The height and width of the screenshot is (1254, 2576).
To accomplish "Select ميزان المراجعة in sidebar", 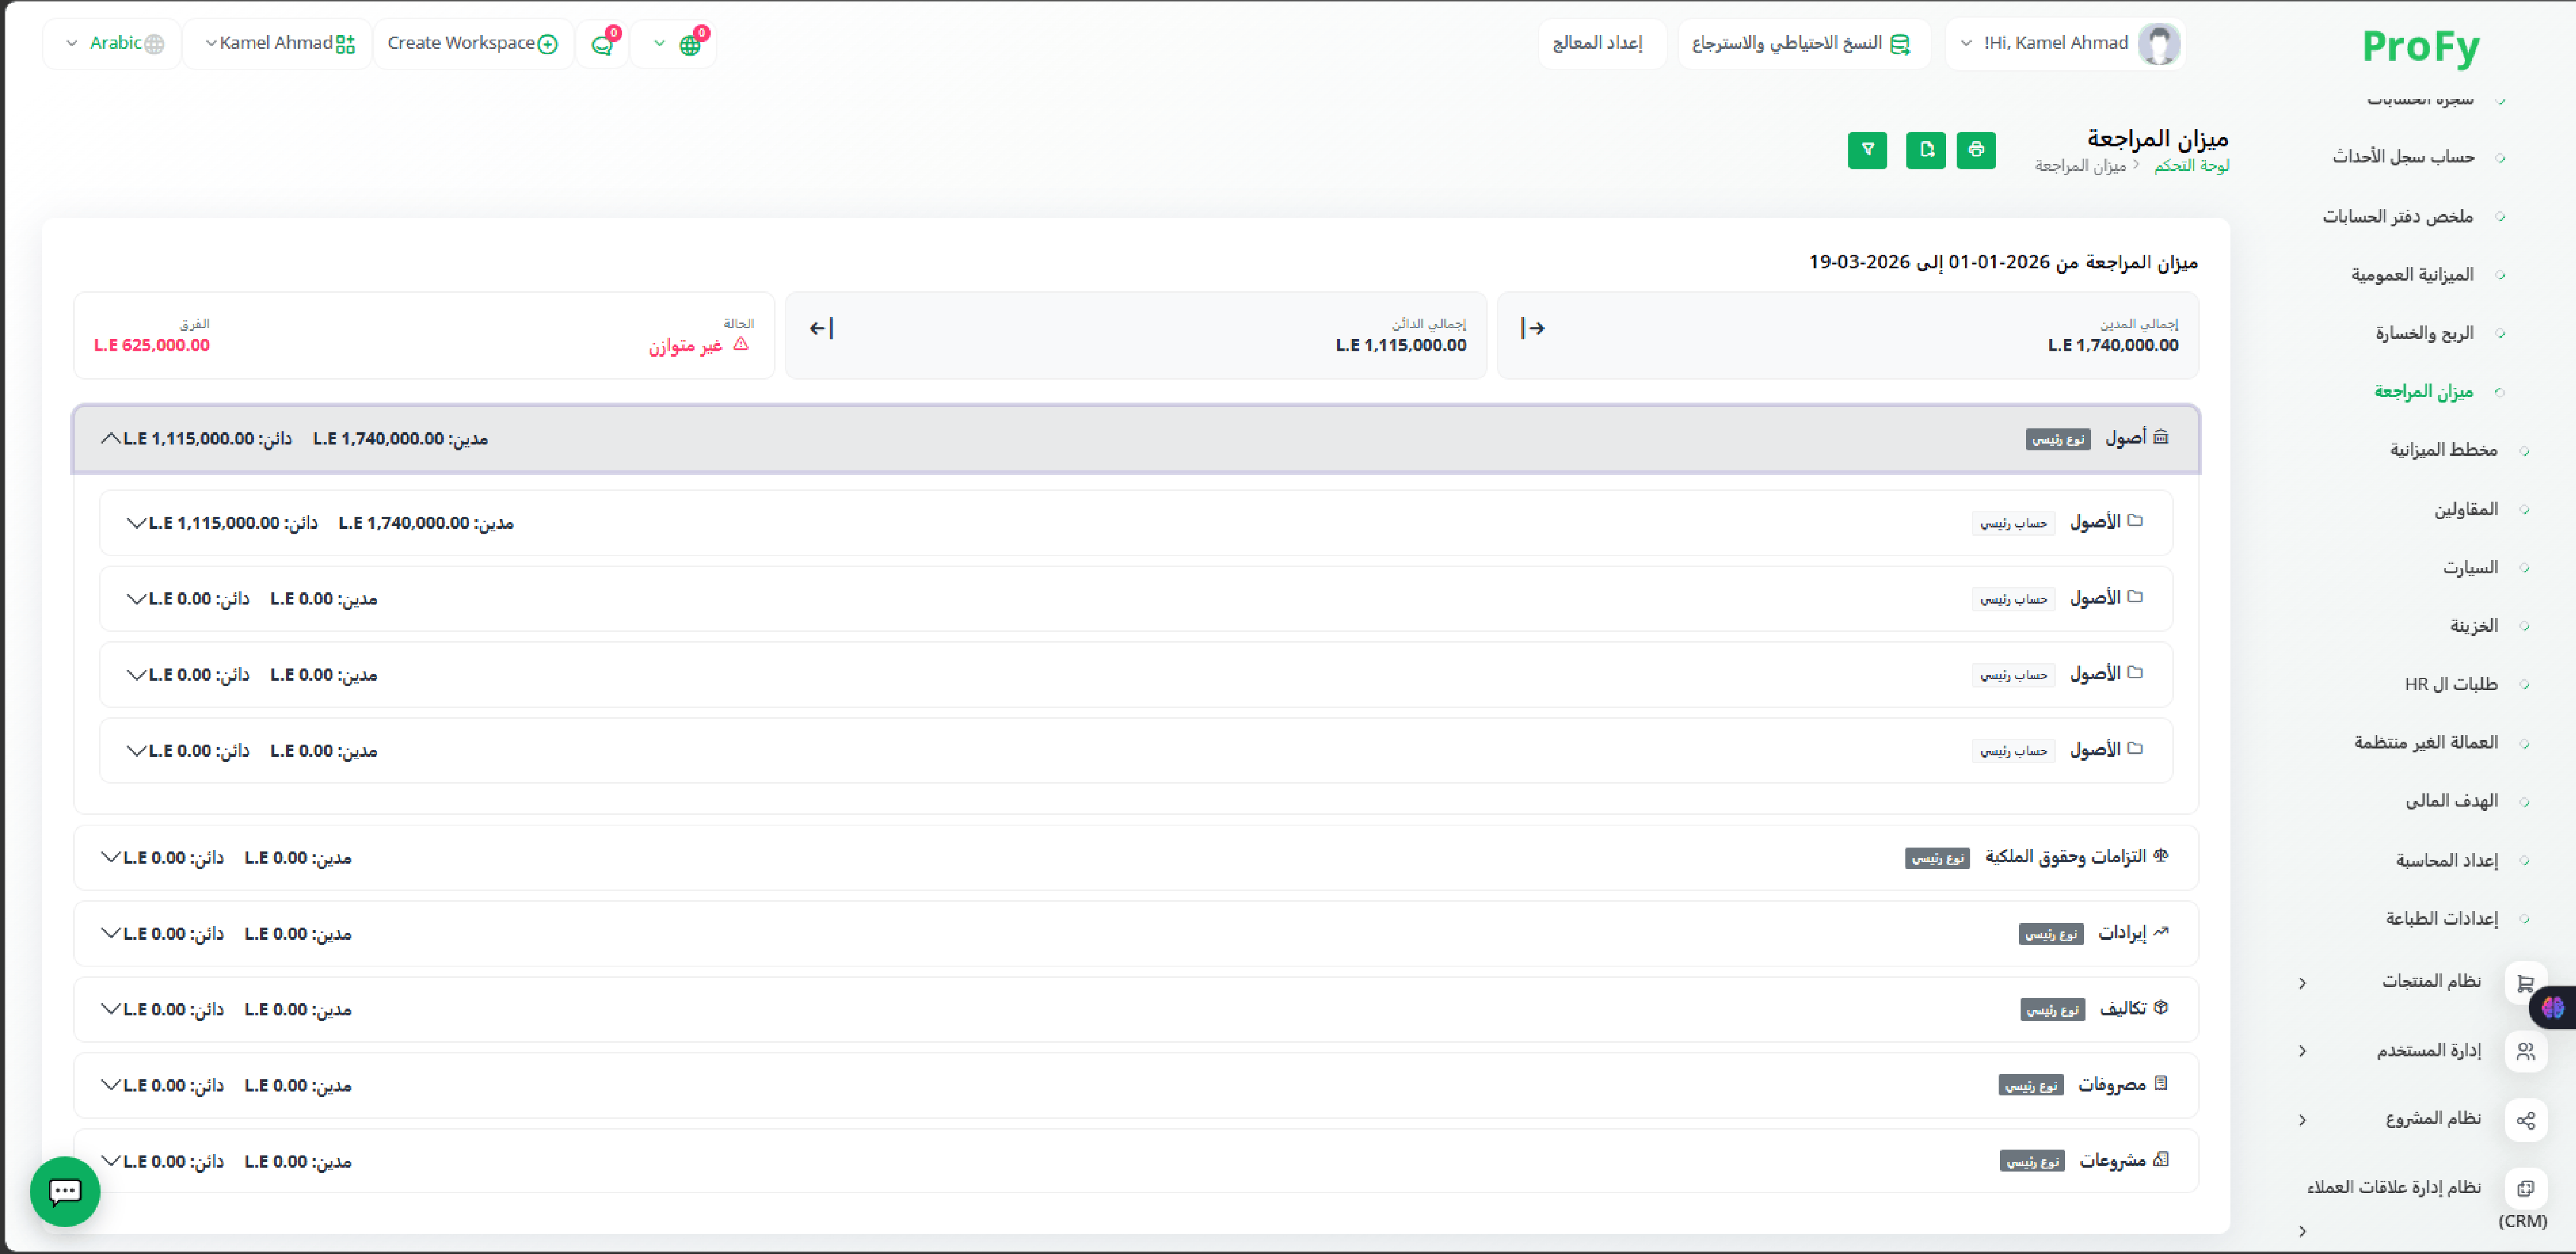I will coord(2424,391).
